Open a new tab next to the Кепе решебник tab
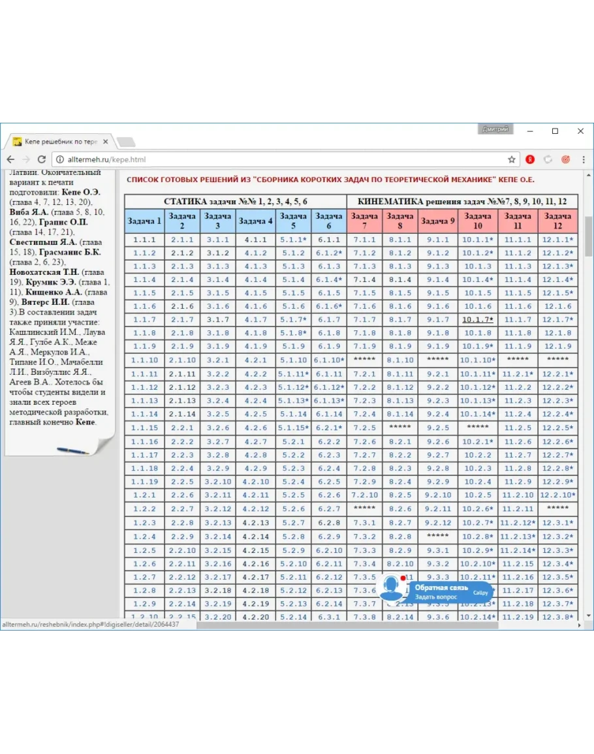594x754 pixels. (126, 142)
